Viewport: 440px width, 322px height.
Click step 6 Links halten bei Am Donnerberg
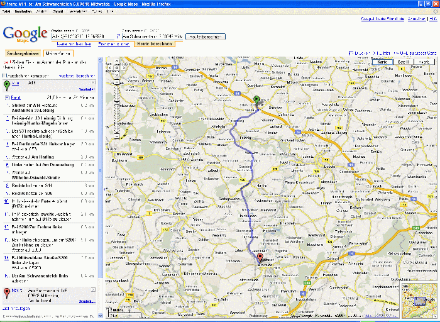tap(49, 165)
